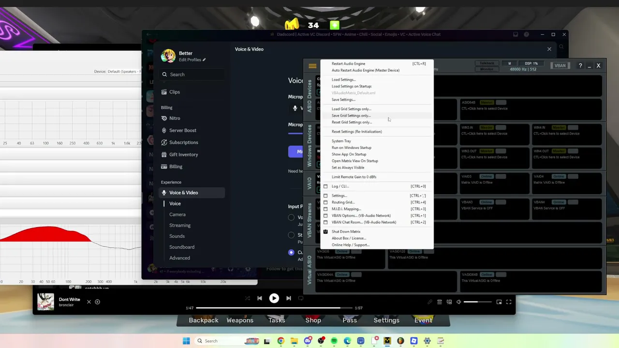The image size is (619, 348).
Task: Click the song progress bar
Action: (274, 308)
